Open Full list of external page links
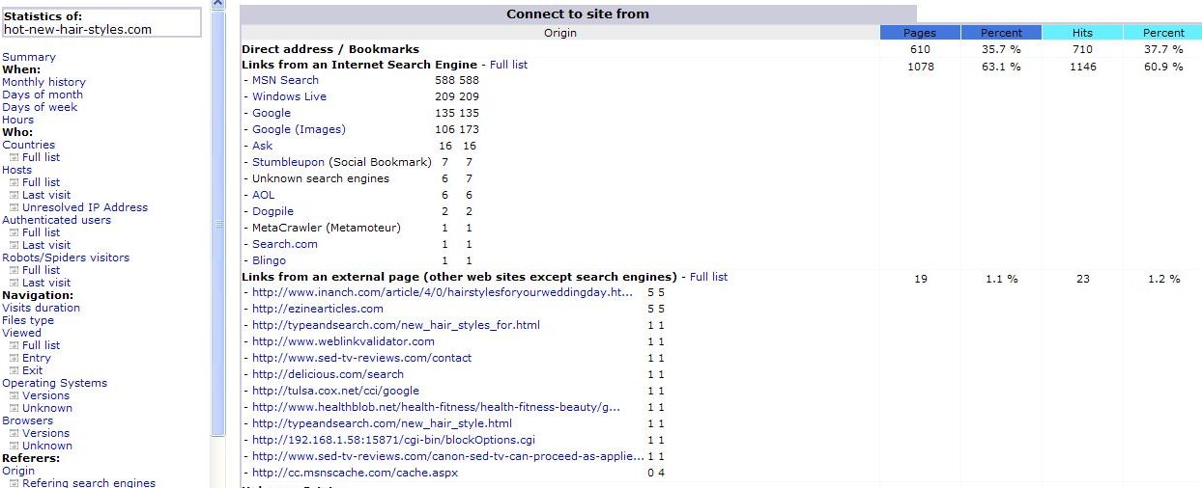 click(x=708, y=277)
